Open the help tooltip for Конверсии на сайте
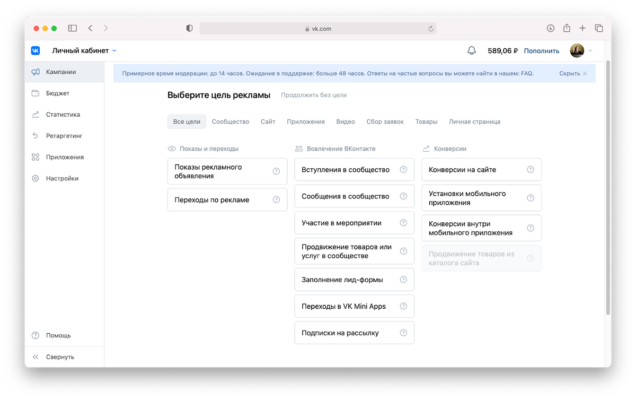The width and height of the screenshot is (636, 400). [531, 169]
